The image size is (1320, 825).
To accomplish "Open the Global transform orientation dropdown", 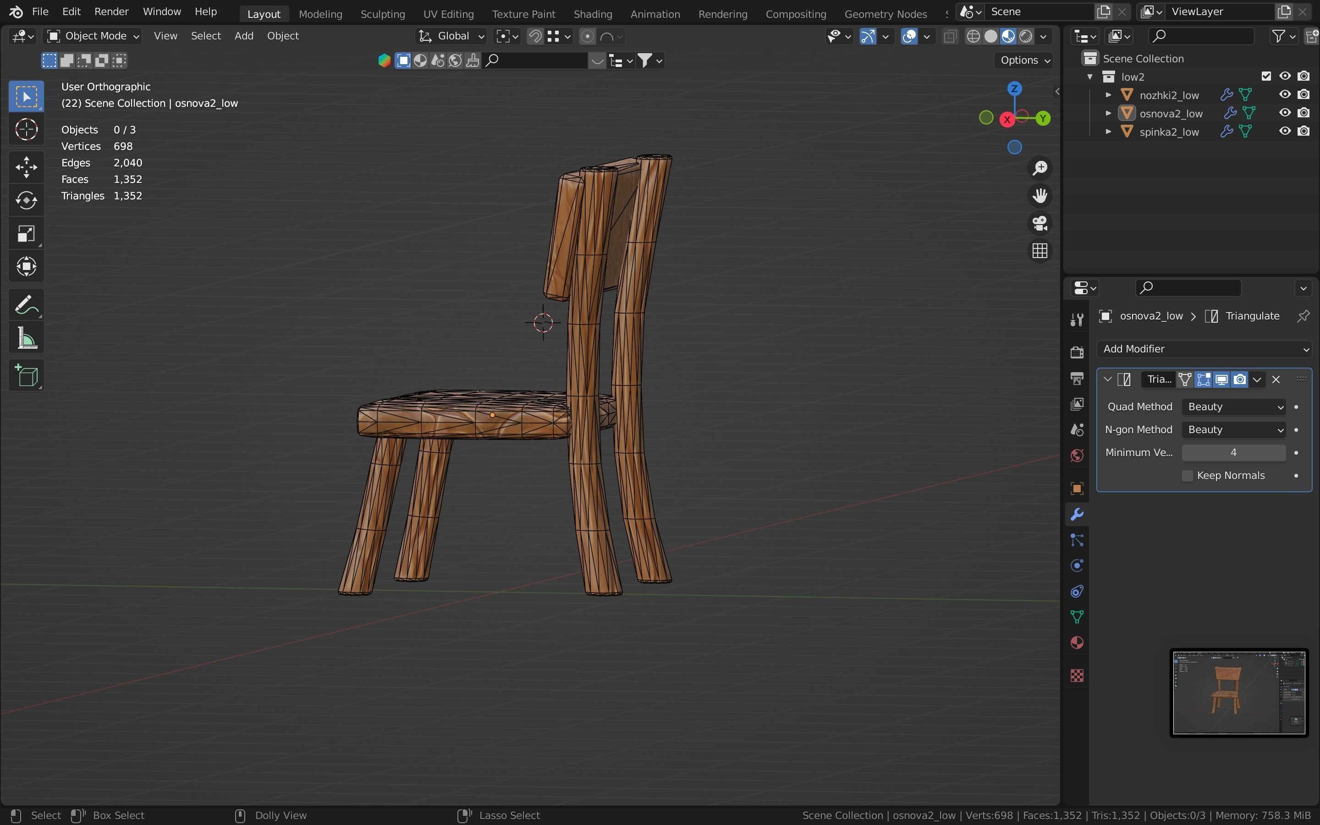I will (451, 36).
